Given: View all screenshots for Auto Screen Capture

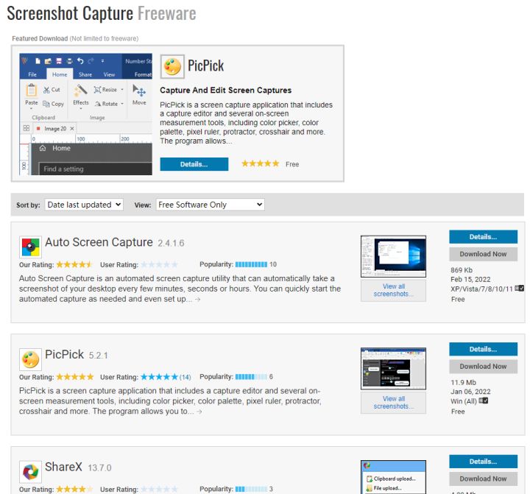Looking at the screenshot, I should (x=393, y=290).
